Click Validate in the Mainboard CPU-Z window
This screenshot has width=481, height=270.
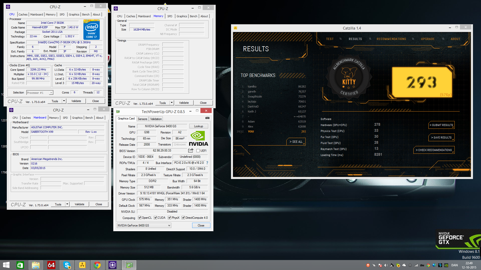(x=79, y=204)
